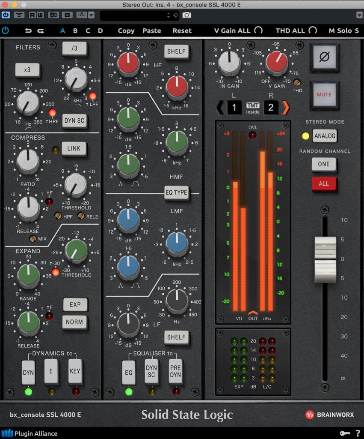Adjust the THD ALL mini knob
Screen dimensions: 364x439
pos(313,30)
